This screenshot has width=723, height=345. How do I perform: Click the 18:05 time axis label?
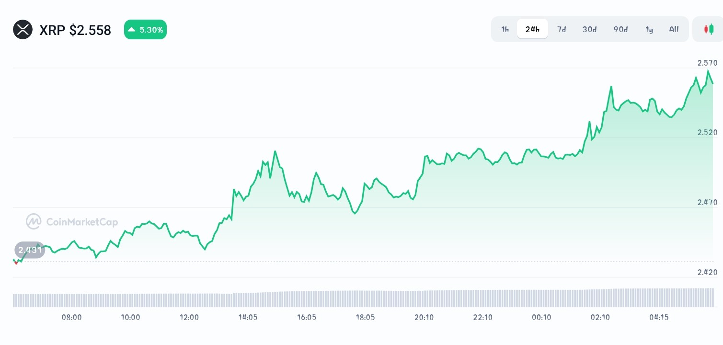365,317
